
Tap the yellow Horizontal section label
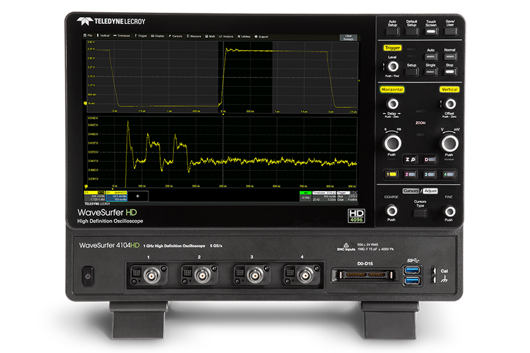point(392,90)
